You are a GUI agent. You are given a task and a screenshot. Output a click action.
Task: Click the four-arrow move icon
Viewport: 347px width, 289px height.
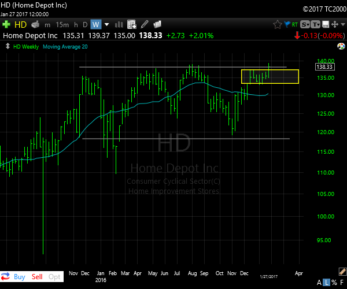pos(335,24)
